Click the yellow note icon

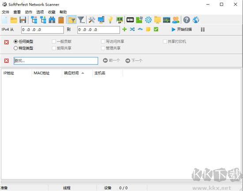(148, 29)
